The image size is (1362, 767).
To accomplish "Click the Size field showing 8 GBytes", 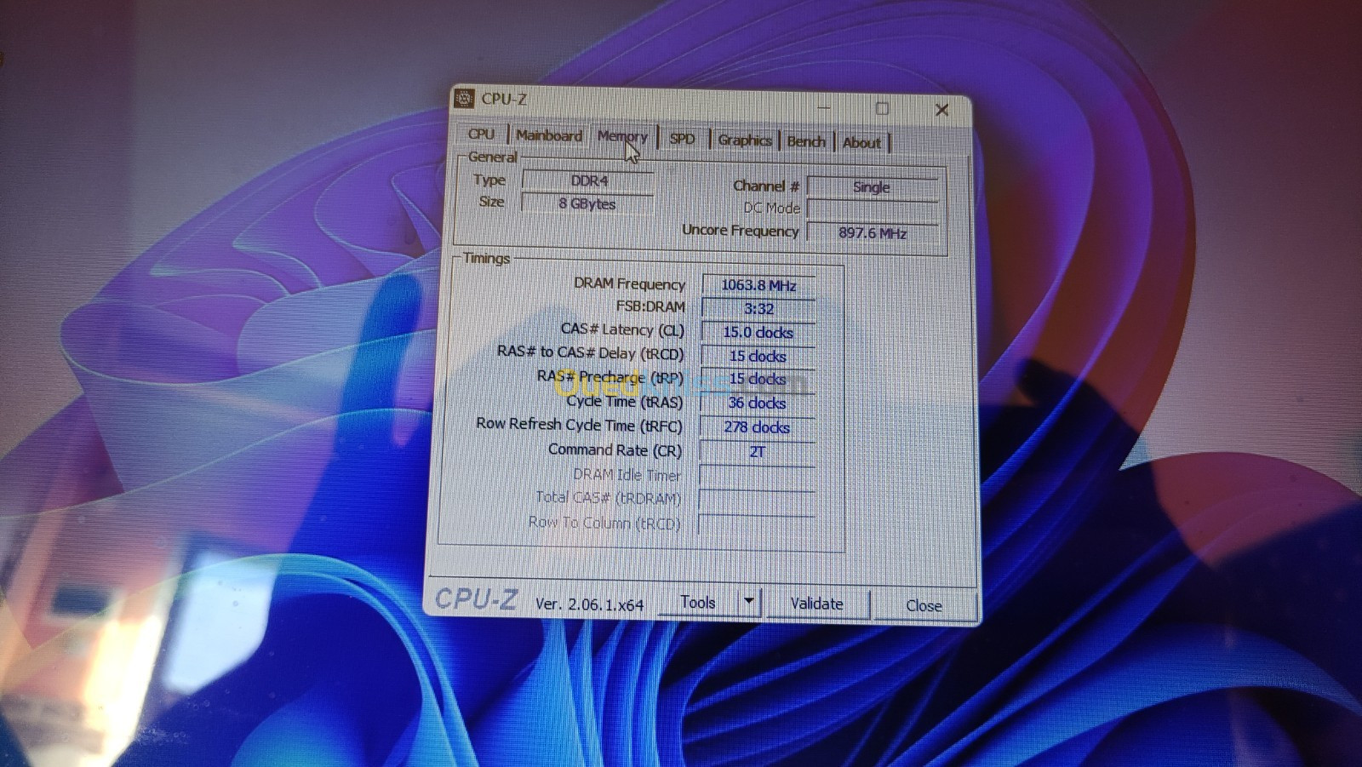I will click(x=587, y=203).
